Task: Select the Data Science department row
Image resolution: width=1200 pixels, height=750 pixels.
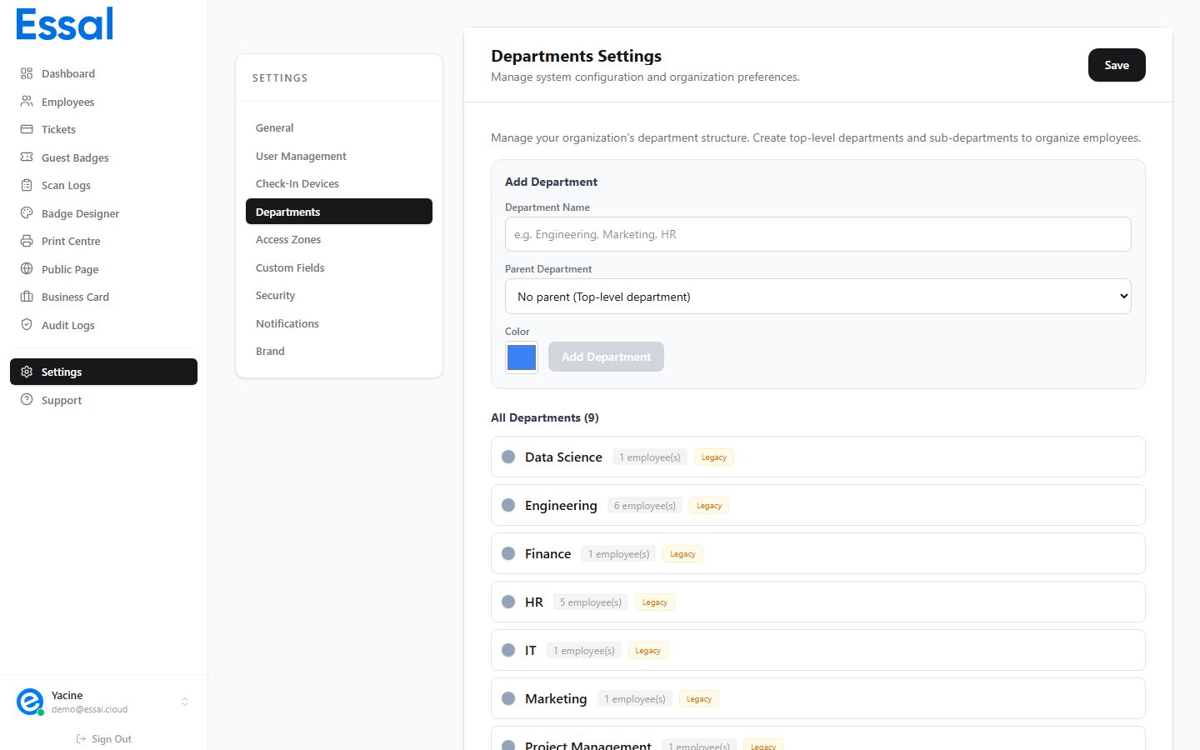Action: click(x=818, y=457)
